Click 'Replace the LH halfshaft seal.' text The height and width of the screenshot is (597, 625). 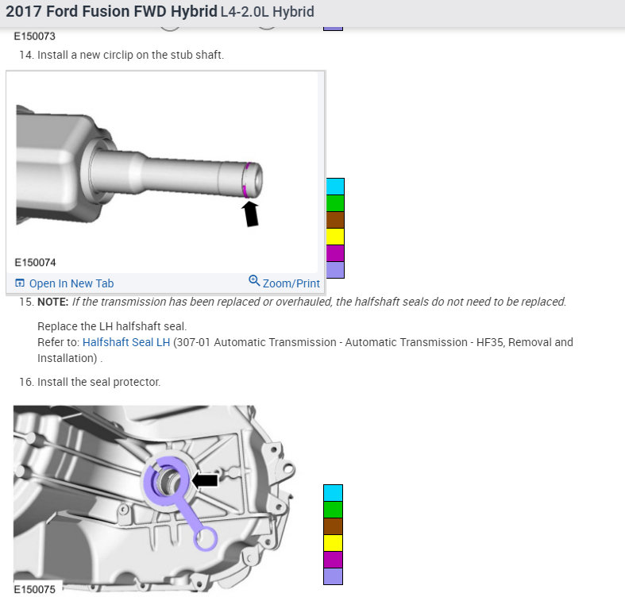(x=112, y=326)
